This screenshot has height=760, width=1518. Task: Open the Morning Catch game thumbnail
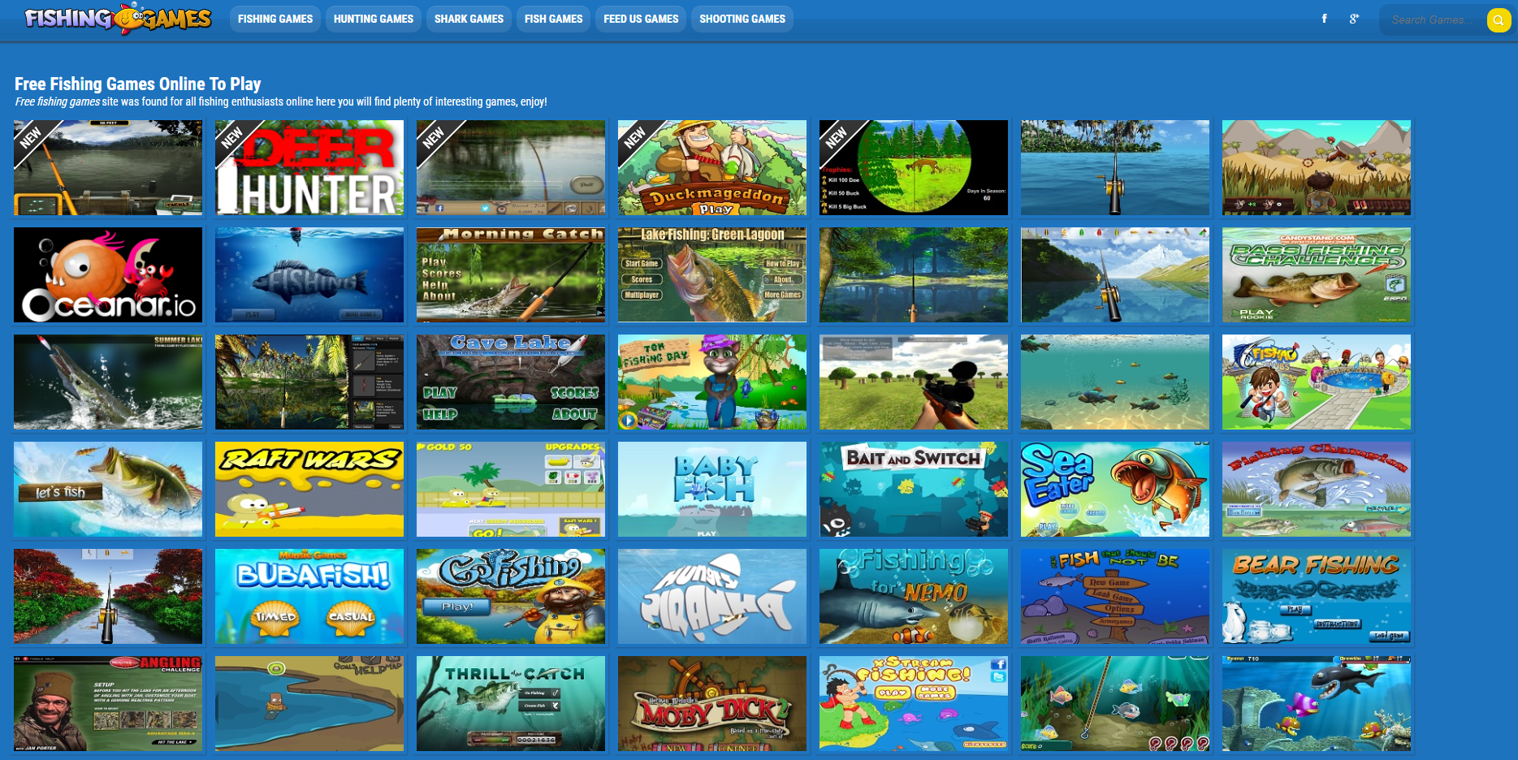click(511, 275)
